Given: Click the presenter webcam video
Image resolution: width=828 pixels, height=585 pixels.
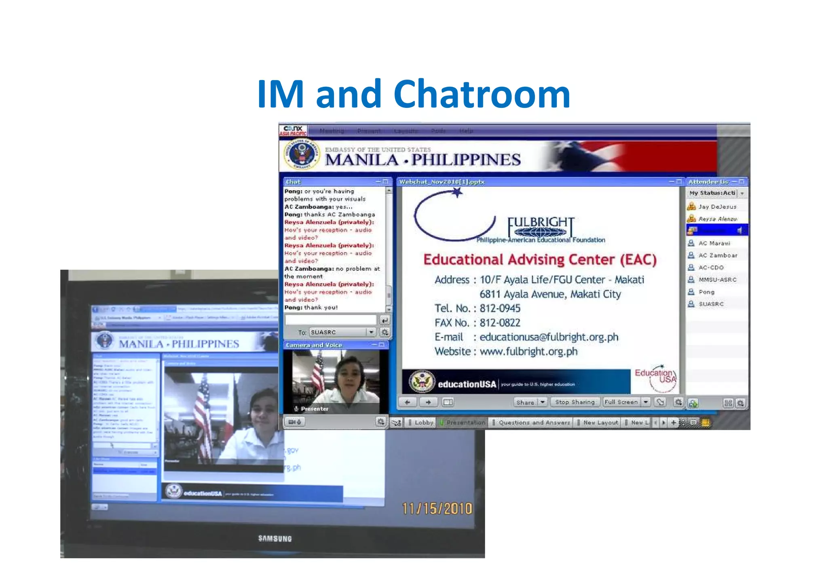Looking at the screenshot, I should pos(336,382).
